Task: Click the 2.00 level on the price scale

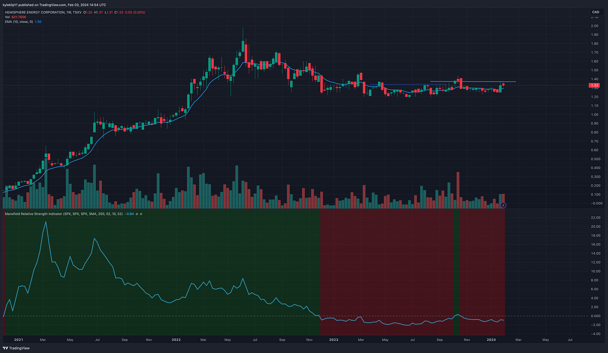Action: pos(594,26)
